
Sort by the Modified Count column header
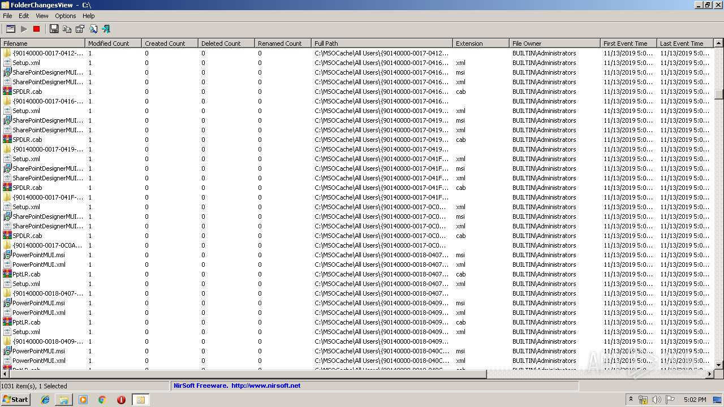[114, 43]
